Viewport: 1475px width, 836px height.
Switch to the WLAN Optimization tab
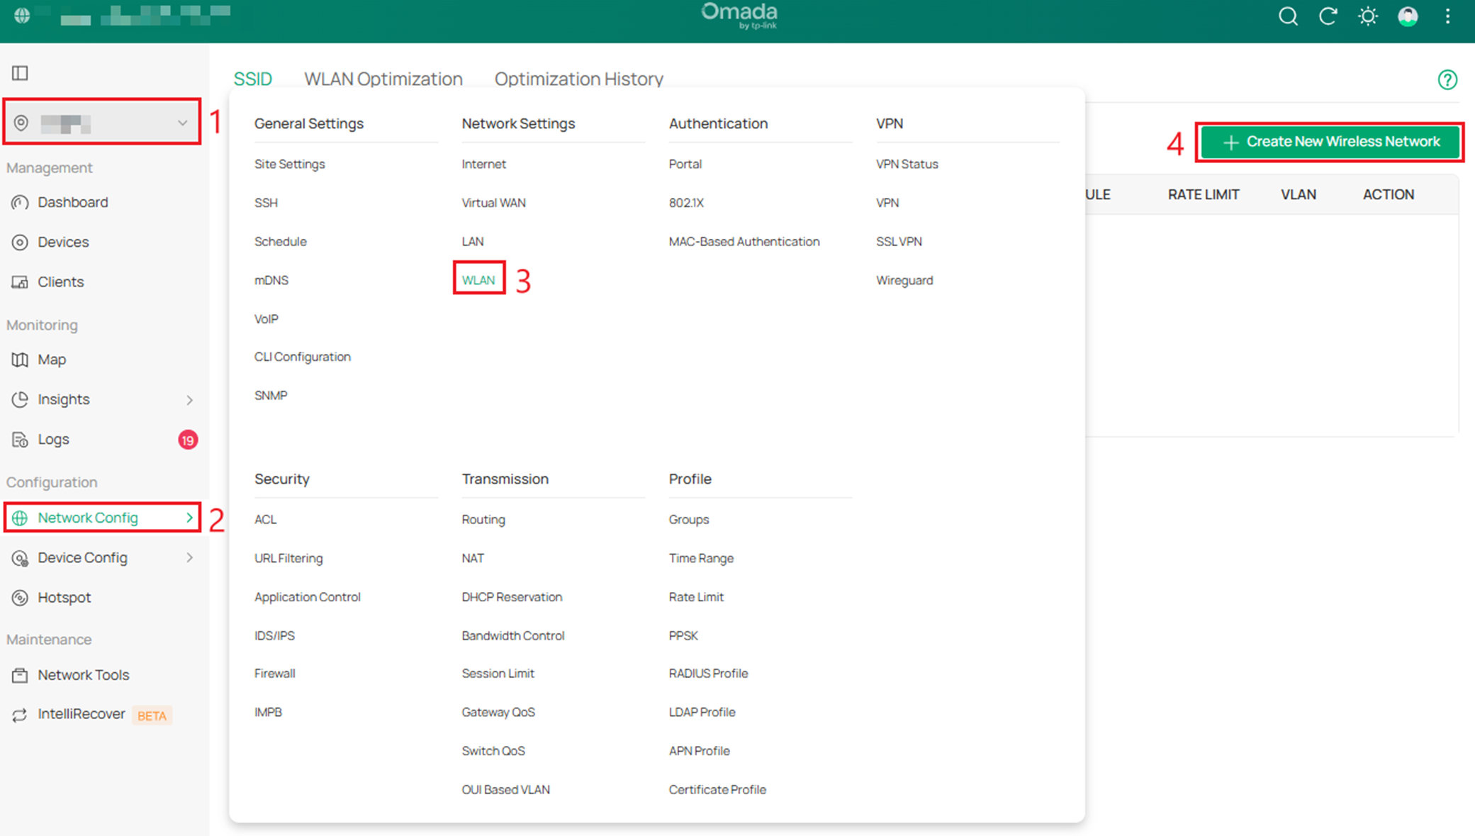pos(383,79)
